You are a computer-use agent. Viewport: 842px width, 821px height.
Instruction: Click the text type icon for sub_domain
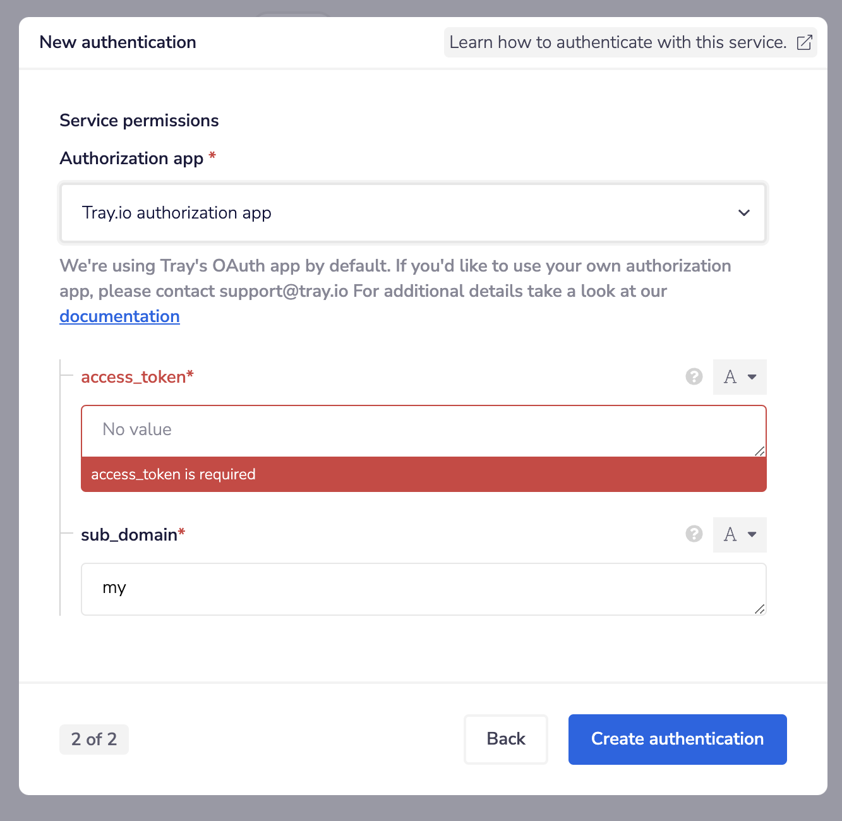[730, 534]
